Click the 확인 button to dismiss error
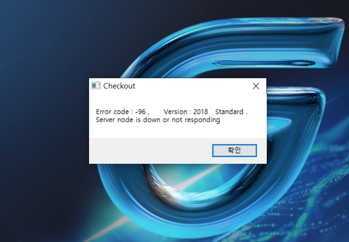This screenshot has width=349, height=242. click(x=234, y=151)
